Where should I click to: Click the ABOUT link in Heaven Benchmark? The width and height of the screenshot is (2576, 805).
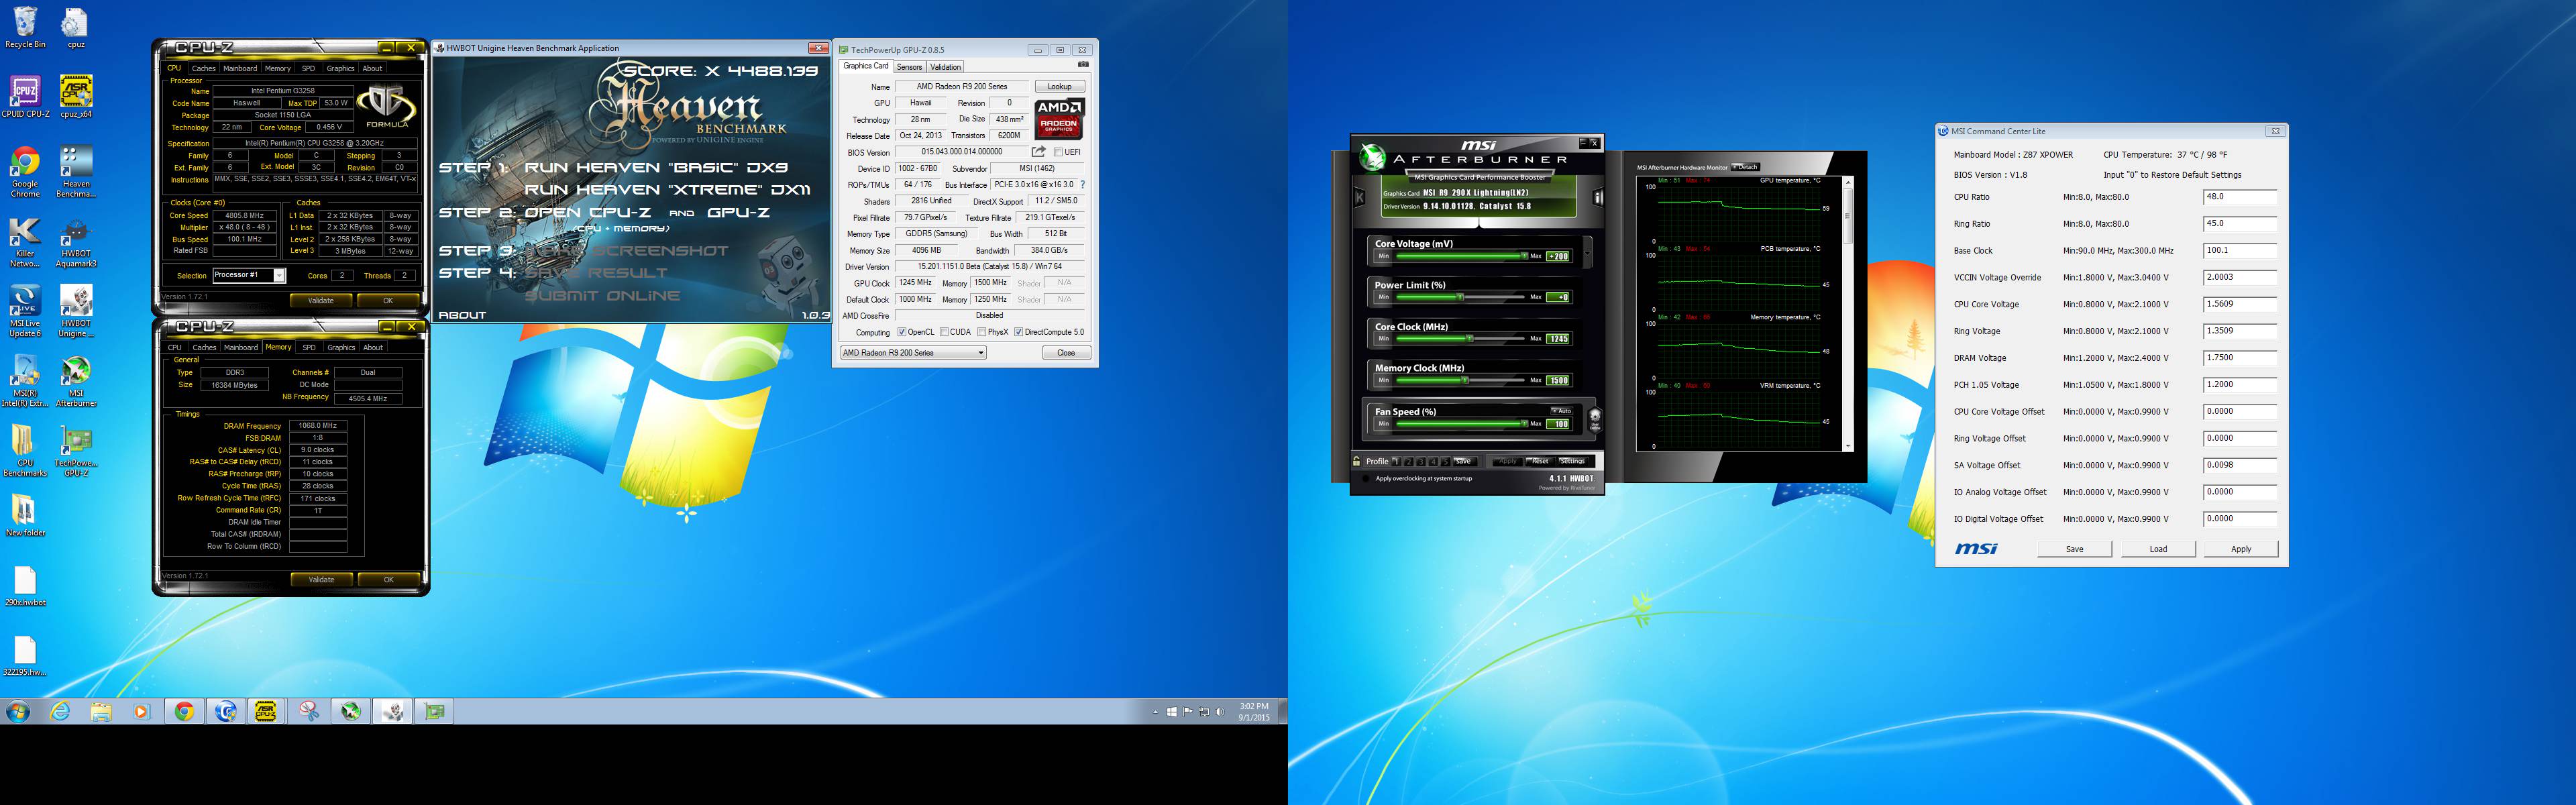point(462,315)
